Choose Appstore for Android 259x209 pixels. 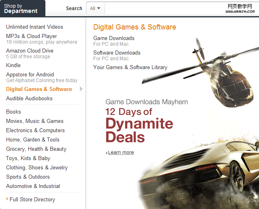30,74
